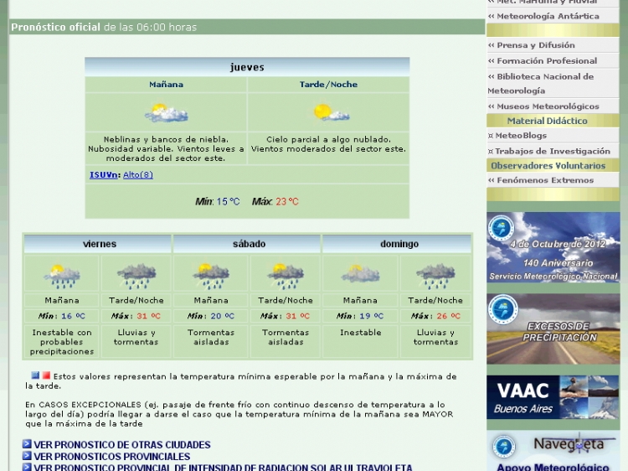The image size is (628, 471).
Task: Open the Alto(8) UV index link
Action: (x=138, y=175)
